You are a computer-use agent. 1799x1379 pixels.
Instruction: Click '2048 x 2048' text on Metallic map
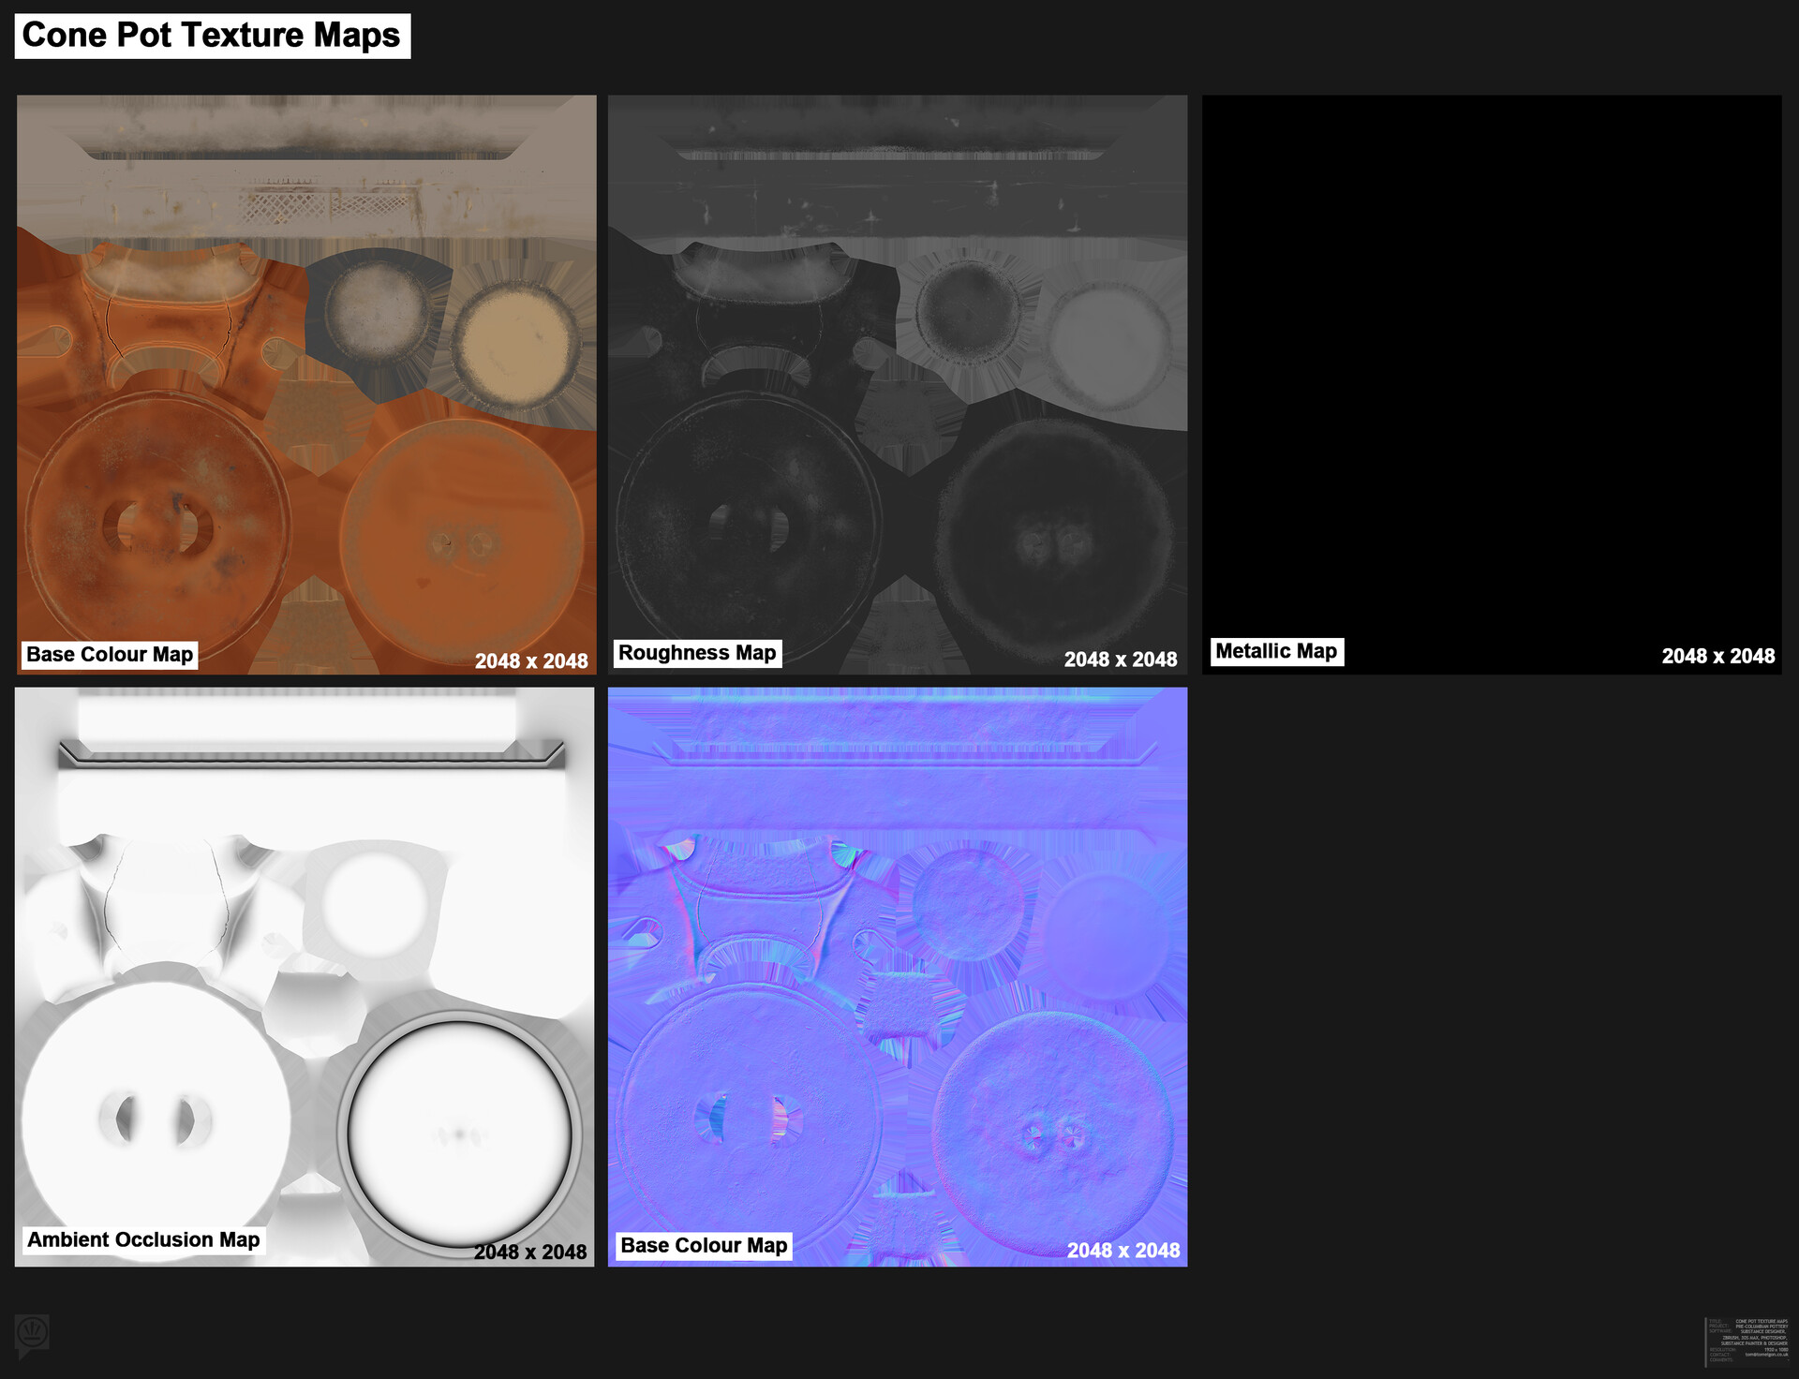[1717, 657]
